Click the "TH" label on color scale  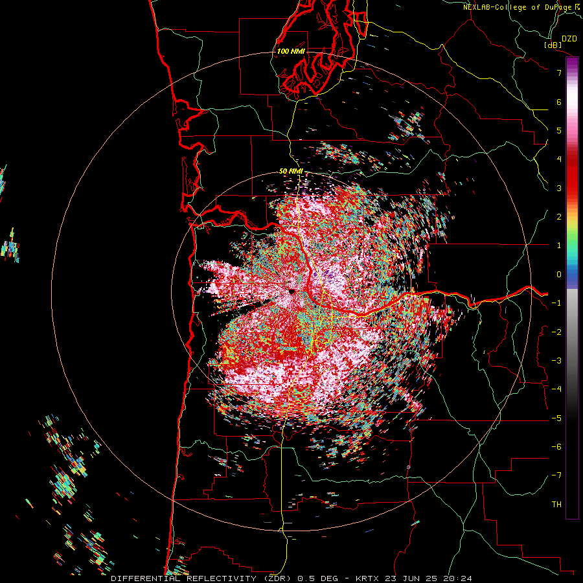tap(556, 505)
